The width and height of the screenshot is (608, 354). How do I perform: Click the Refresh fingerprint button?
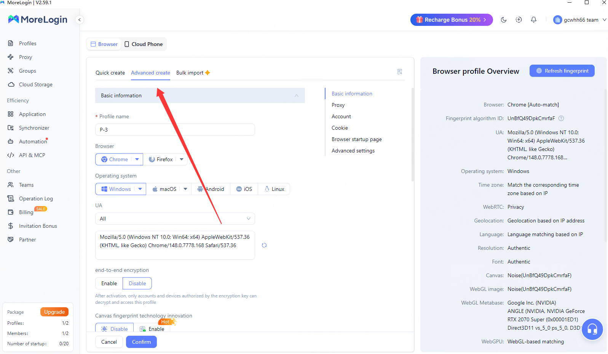tap(562, 71)
